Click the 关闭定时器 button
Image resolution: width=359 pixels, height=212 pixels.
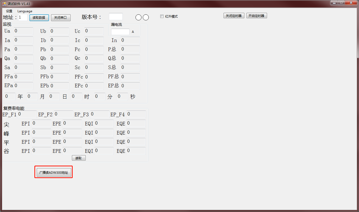(234, 16)
